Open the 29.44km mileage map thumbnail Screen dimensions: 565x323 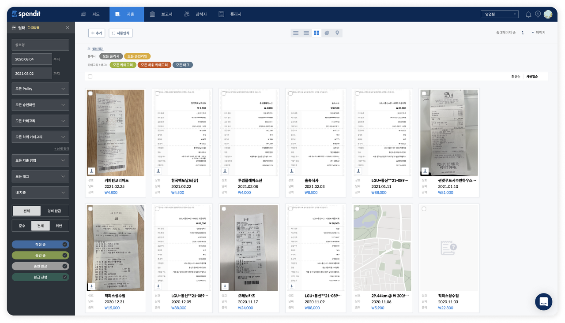pos(382,248)
